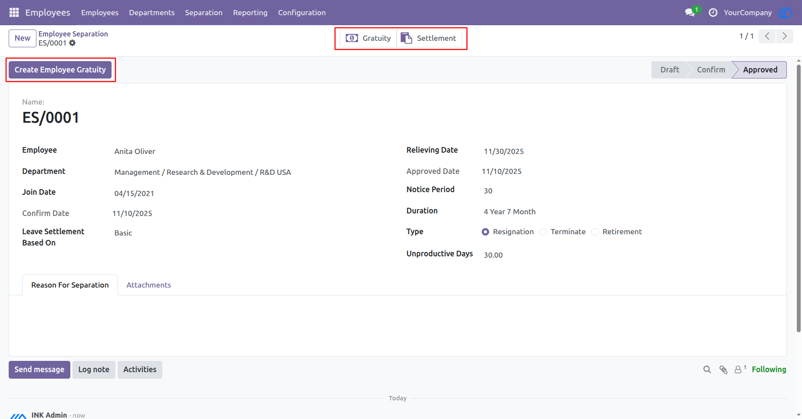Image resolution: width=802 pixels, height=419 pixels.
Task: Open the gear actions icon beside ES/0001
Action: click(72, 43)
